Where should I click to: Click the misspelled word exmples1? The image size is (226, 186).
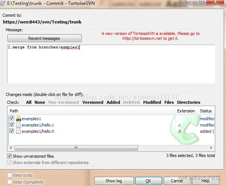tap(70, 47)
